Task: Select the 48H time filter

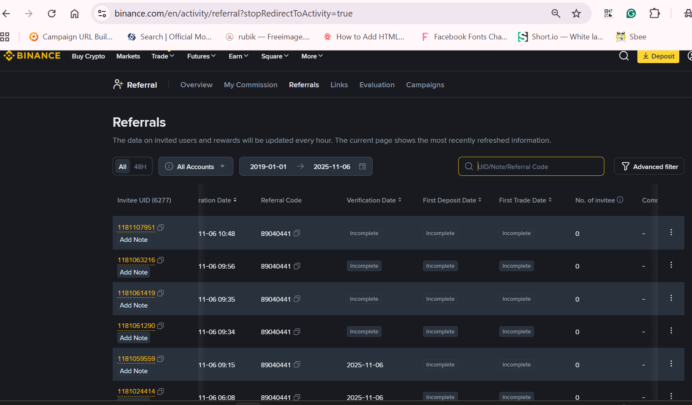Action: (140, 166)
